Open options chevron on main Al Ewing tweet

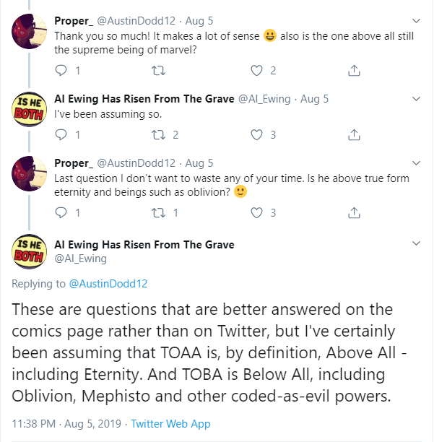(416, 245)
